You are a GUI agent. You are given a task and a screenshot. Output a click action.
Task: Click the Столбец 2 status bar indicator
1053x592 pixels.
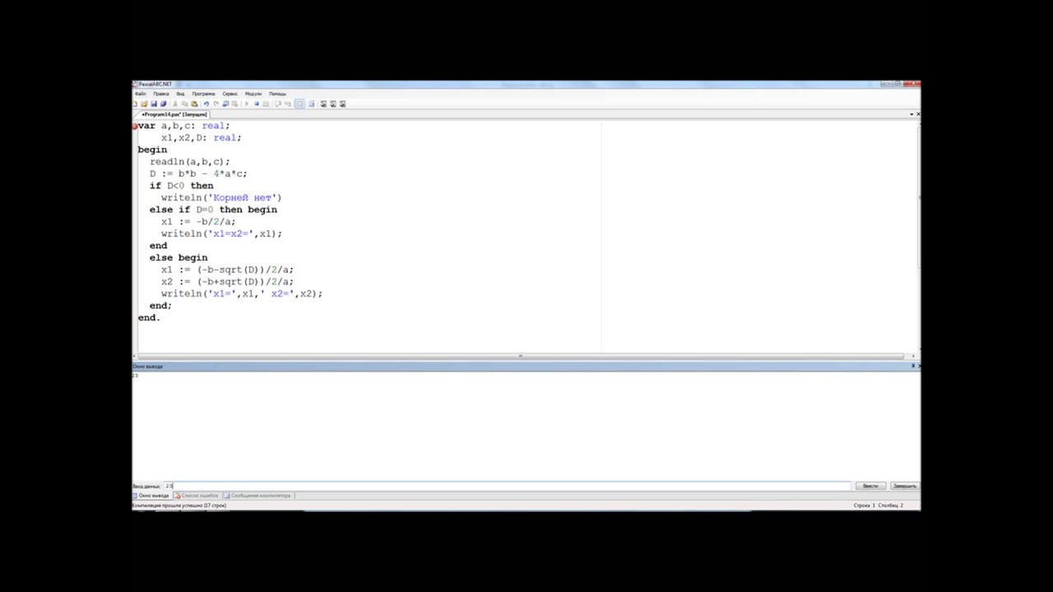(x=891, y=506)
